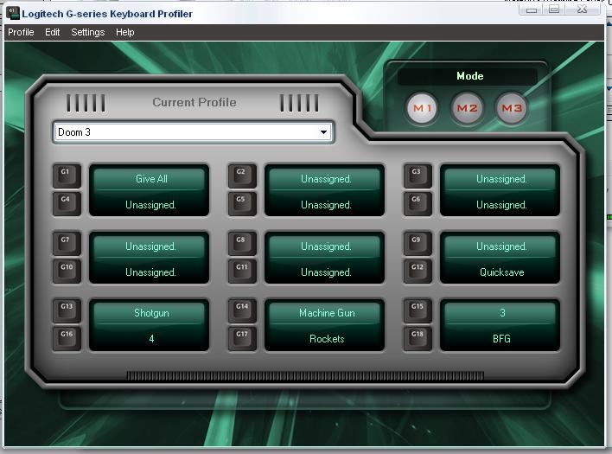Click the Machine Gun assignment button
612x454 pixels.
click(x=327, y=313)
